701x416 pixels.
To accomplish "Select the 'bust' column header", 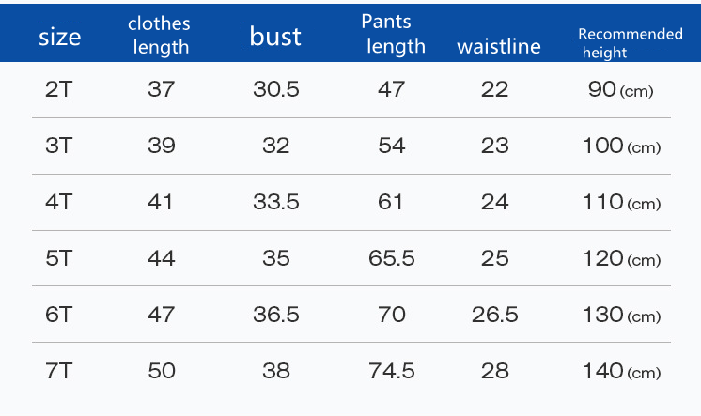I will 275,37.
